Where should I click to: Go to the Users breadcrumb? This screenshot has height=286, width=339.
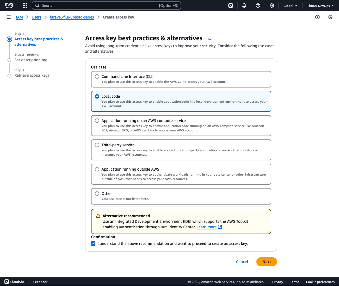click(36, 17)
